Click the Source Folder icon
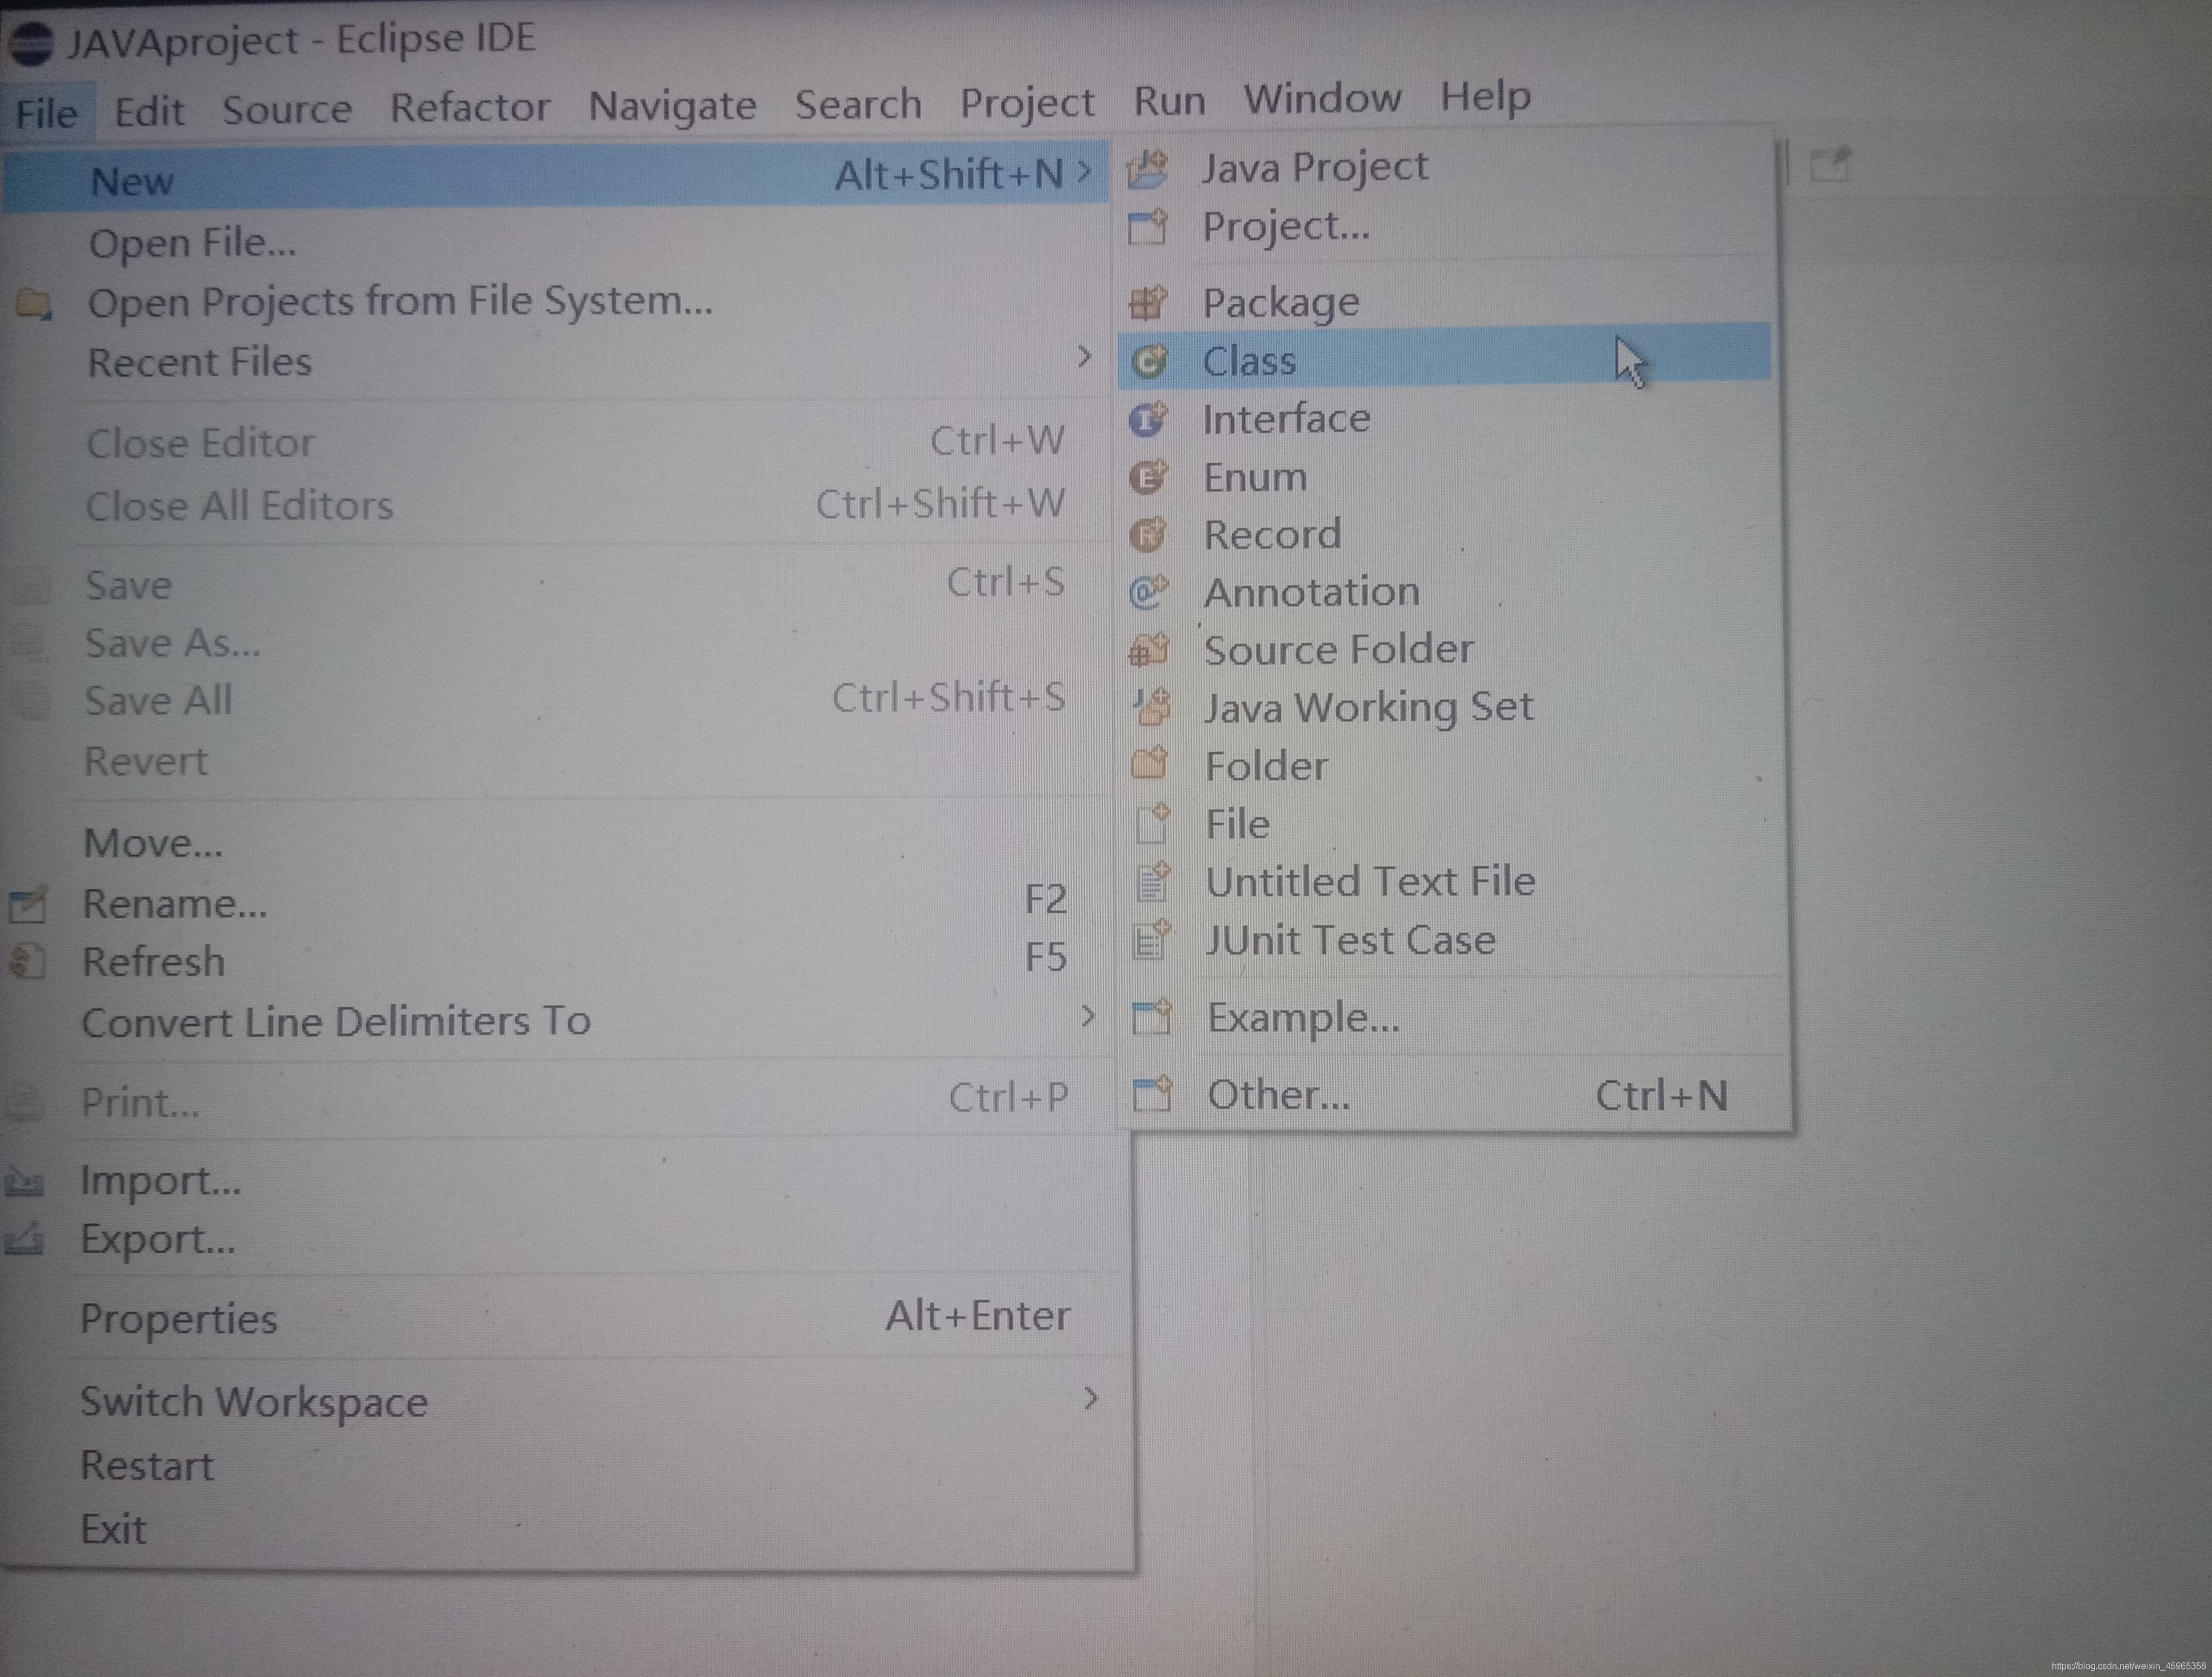The height and width of the screenshot is (1677, 2212). click(x=1149, y=649)
